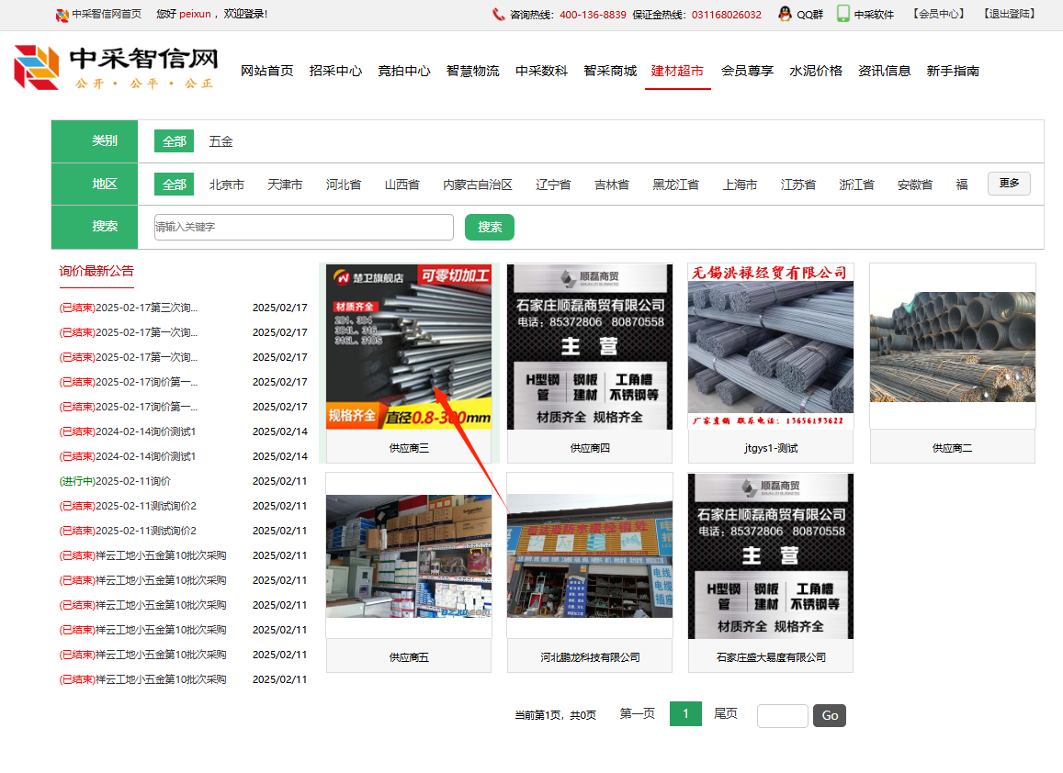1063x773 pixels.
Task: Choose 山西省 region filter
Action: pos(402,185)
